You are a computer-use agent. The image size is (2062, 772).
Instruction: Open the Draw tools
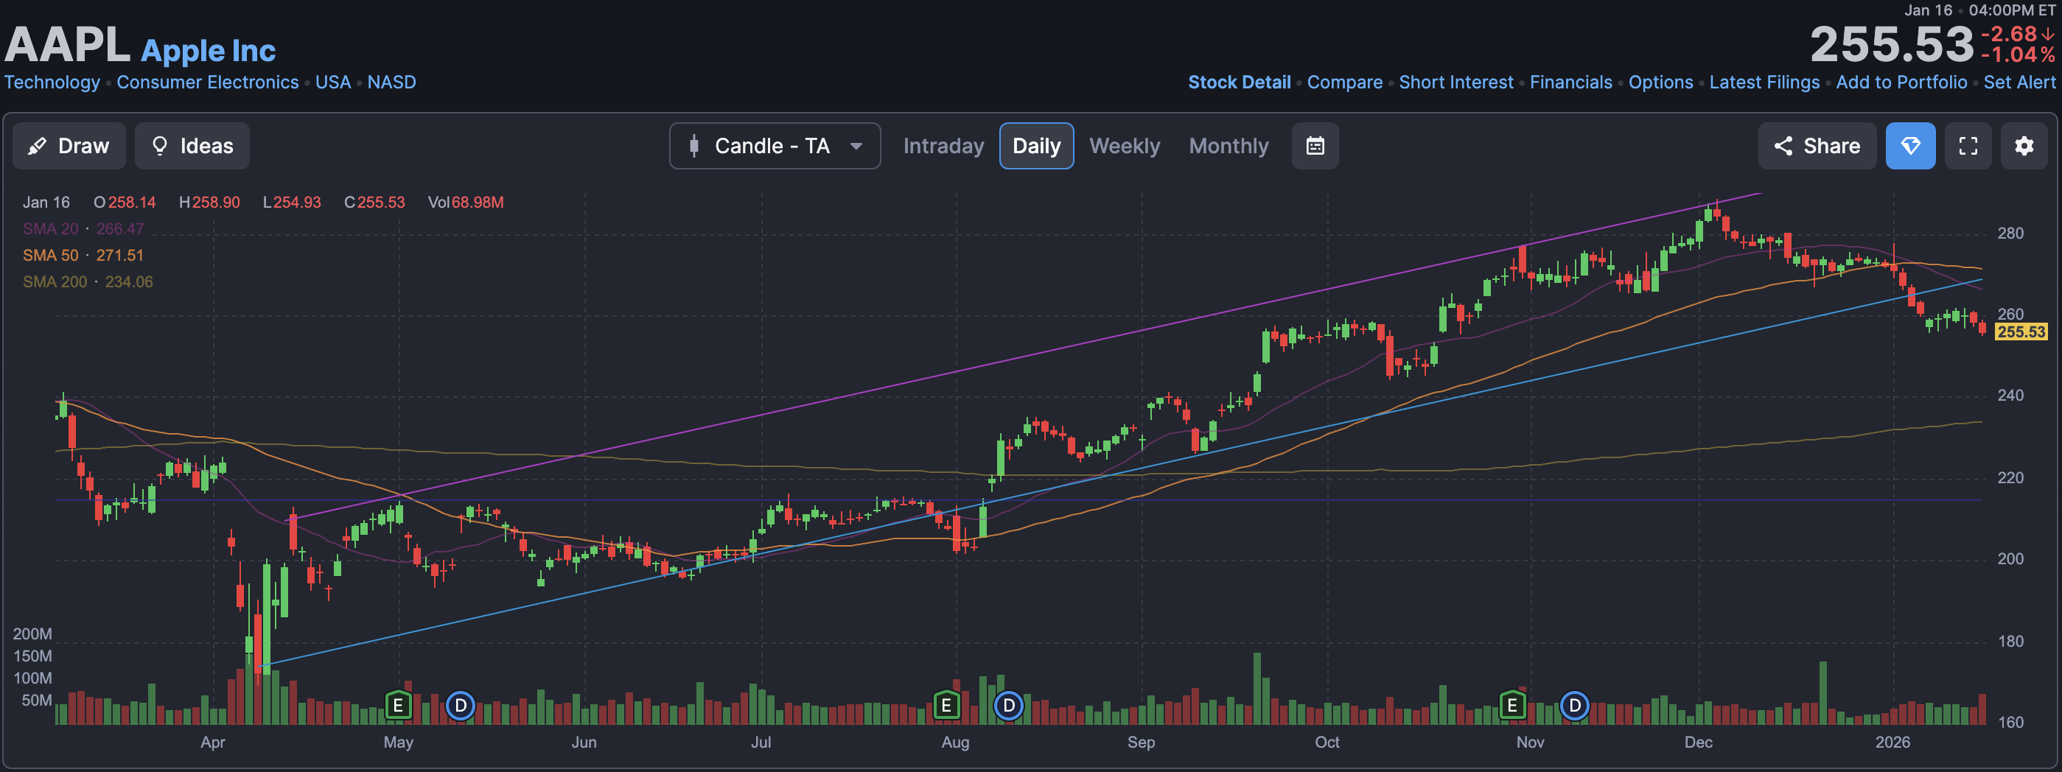(x=69, y=146)
